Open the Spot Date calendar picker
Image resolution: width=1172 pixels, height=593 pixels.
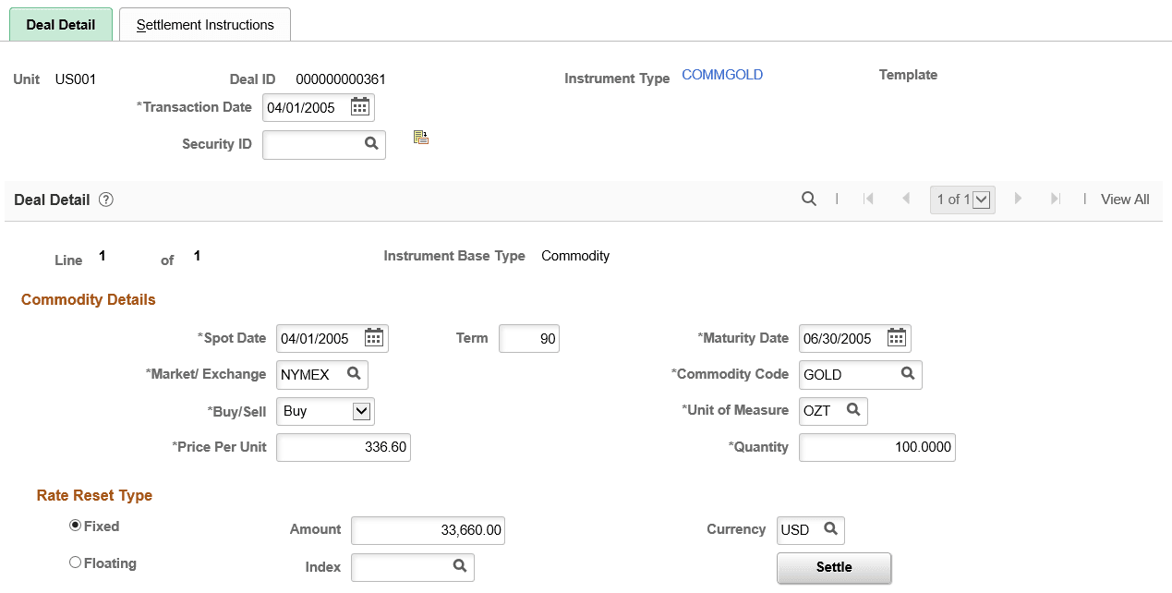point(374,338)
